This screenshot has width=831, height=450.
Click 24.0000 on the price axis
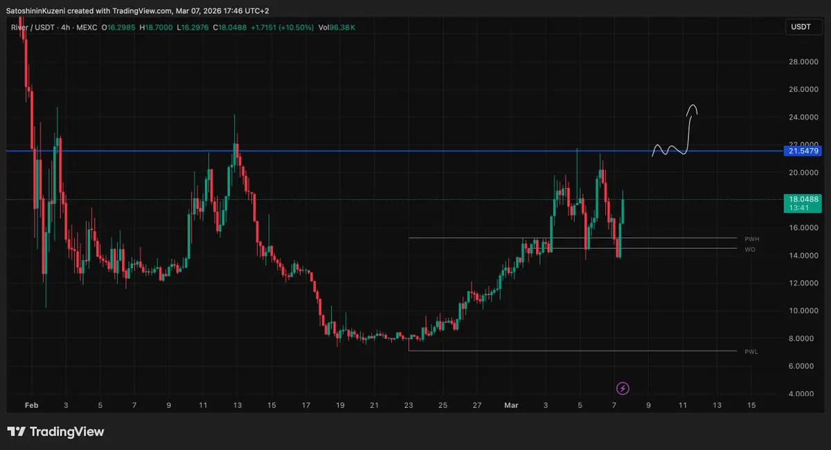click(803, 118)
